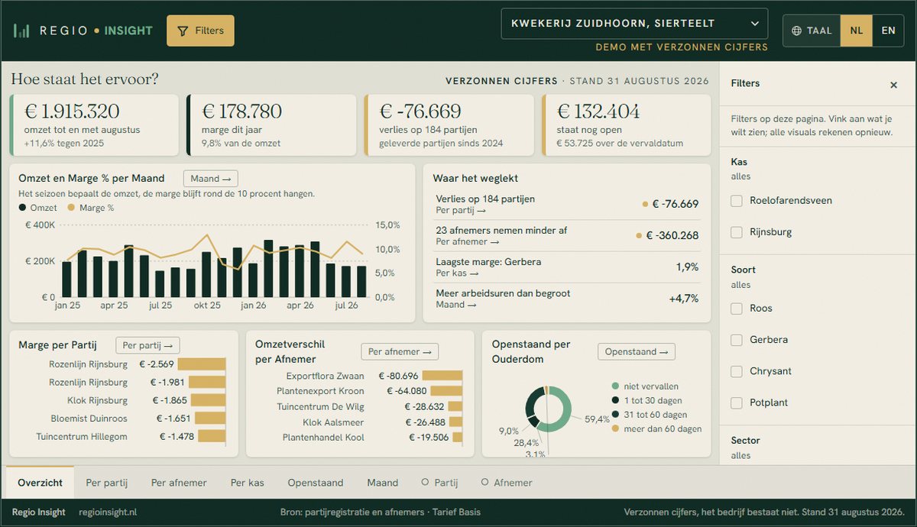Image resolution: width=917 pixels, height=527 pixels.
Task: Open Per afnemer → link under 23 afnemers
Action: point(468,241)
